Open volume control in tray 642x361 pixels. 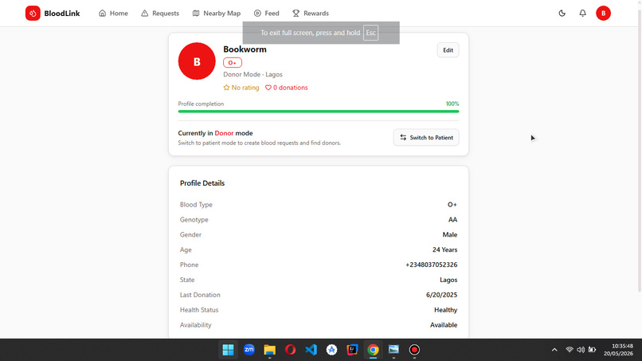[581, 350]
